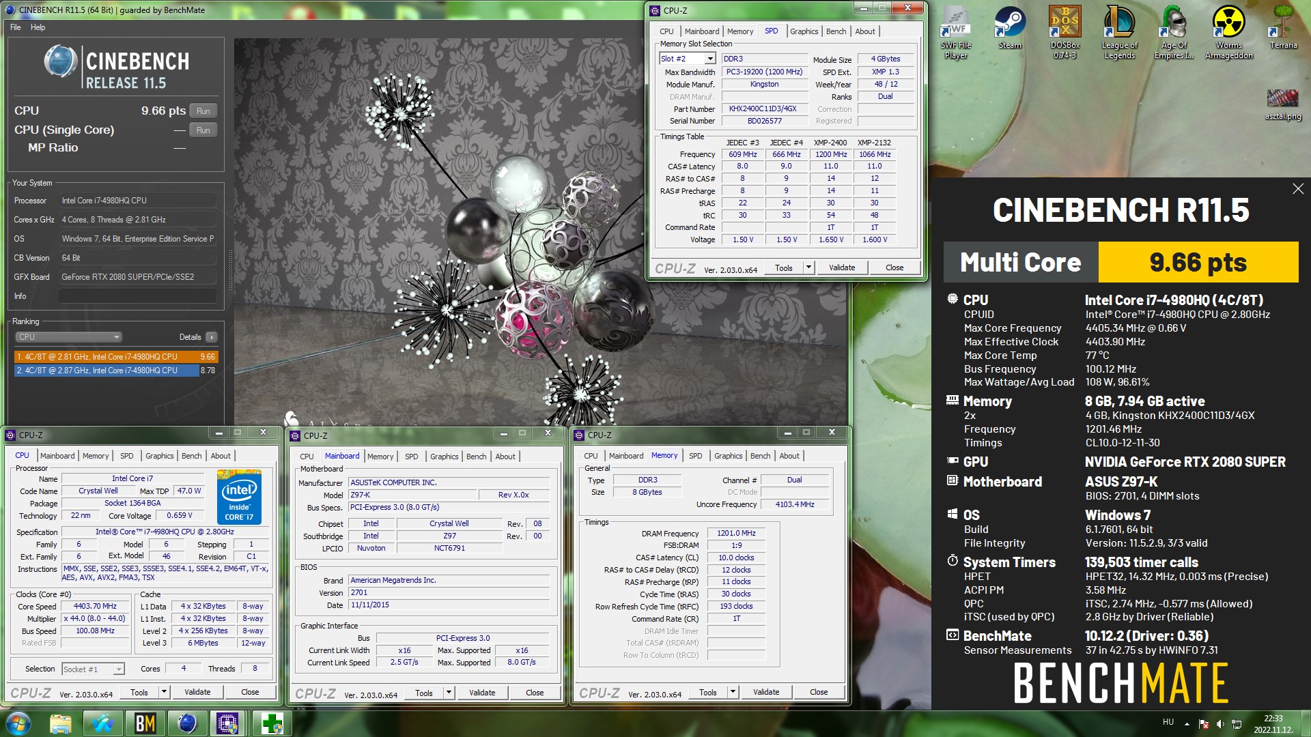Image resolution: width=1311 pixels, height=737 pixels.
Task: Click Validate in the CPU-Z Memory window
Action: click(765, 692)
